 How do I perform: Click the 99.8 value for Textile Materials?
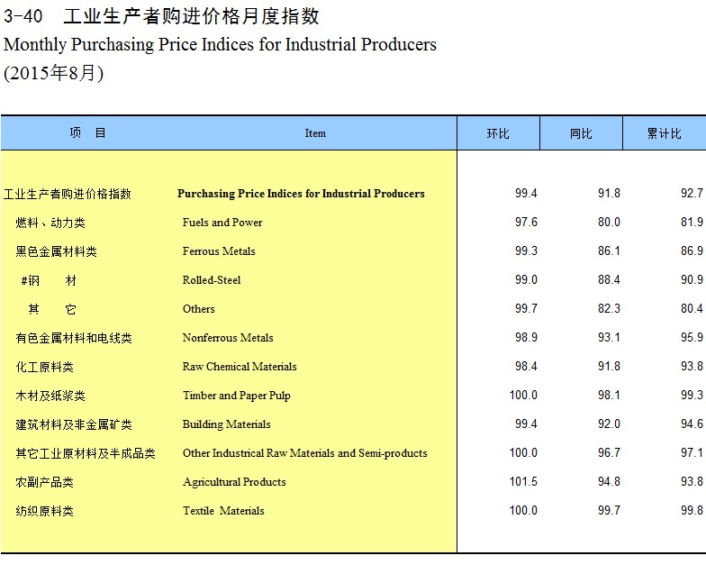[x=692, y=510]
